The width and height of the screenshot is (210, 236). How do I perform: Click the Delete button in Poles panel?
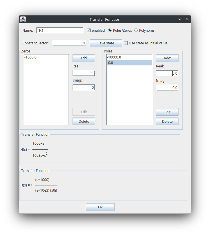(167, 122)
